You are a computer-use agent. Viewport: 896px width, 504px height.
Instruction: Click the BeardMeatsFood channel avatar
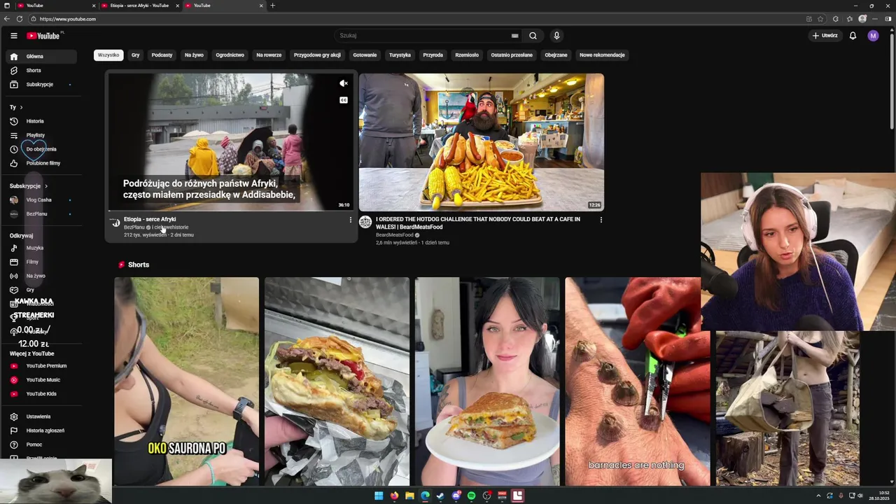(365, 222)
